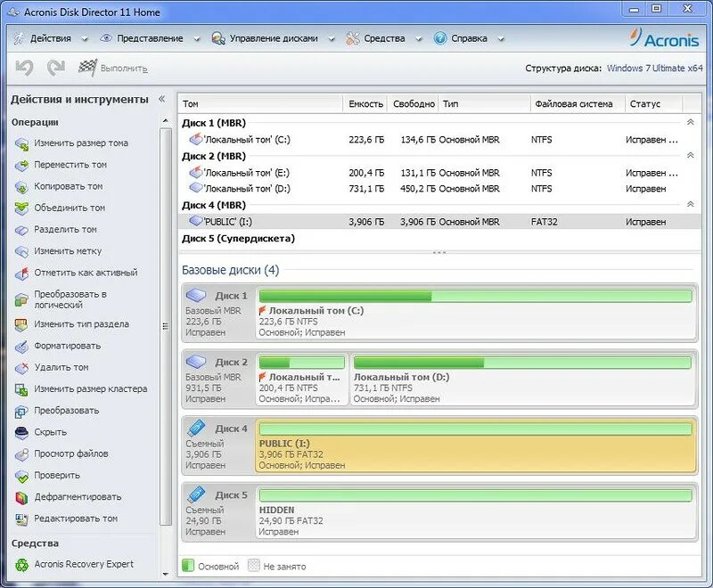Viewport: 713px width, 588px height.
Task: Click the sidebar scroll up arrow
Action: pyautogui.click(x=166, y=121)
